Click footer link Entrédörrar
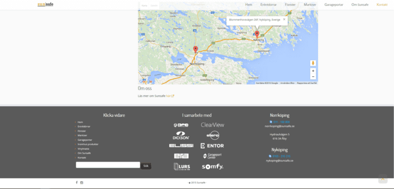Image resolution: width=394 pixels, height=189 pixels. (84, 127)
